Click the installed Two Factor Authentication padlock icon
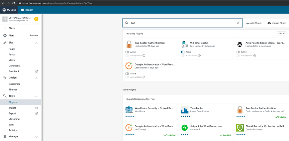 pos(129,45)
